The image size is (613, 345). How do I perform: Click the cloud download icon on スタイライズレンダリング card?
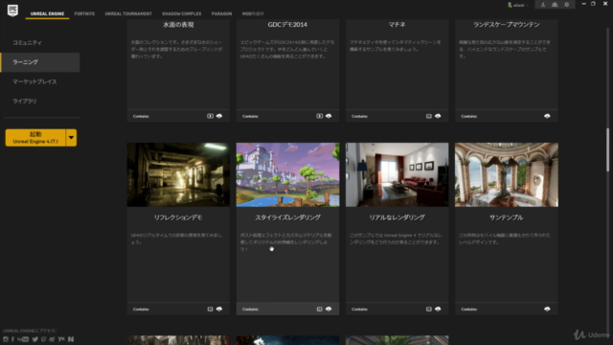(x=329, y=309)
